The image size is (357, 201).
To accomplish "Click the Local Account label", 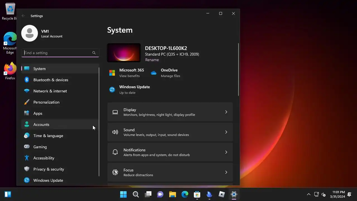I will pyautogui.click(x=52, y=36).
